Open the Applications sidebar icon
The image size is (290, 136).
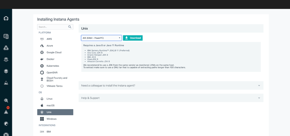coord(6,48)
